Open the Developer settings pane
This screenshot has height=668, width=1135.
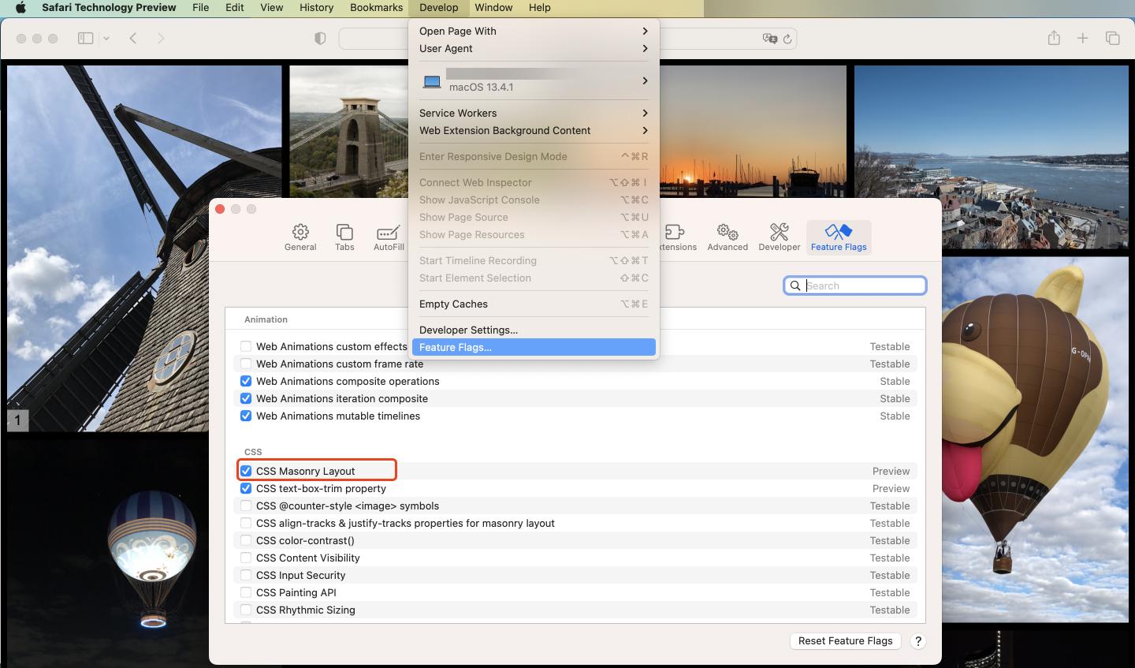click(780, 237)
